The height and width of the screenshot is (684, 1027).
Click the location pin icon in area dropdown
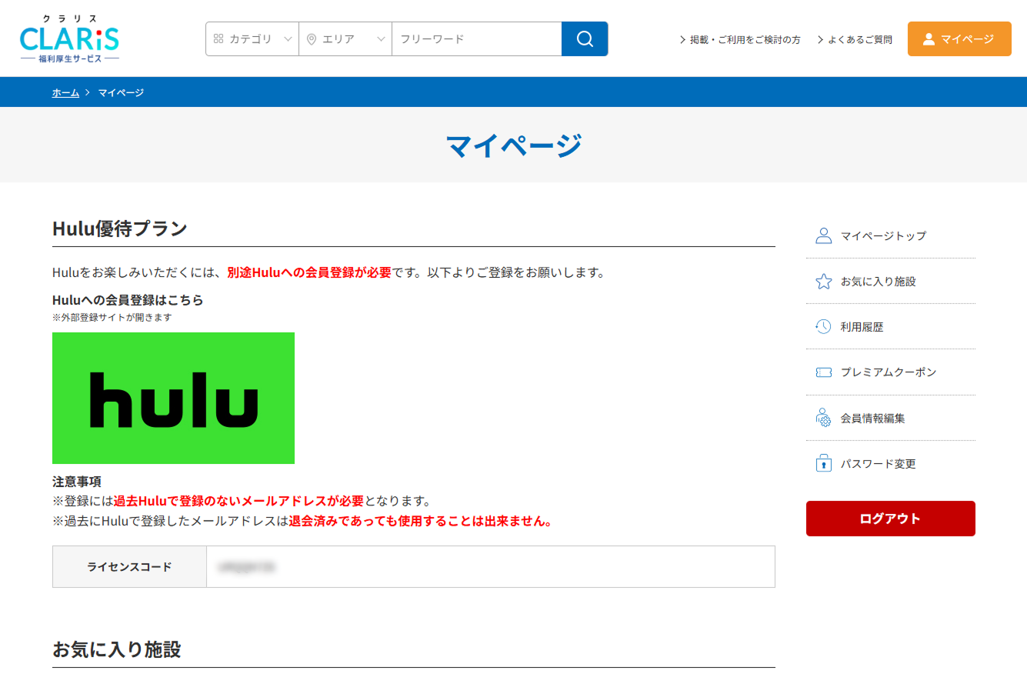pos(311,39)
